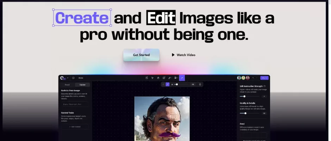Click the first collaborator avatar
The height and width of the screenshot is (141, 331).
coord(239,78)
